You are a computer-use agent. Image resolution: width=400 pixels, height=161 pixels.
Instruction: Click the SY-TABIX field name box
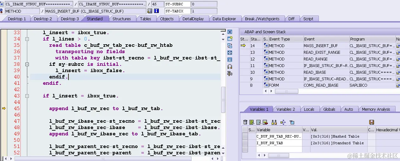pyautogui.click(x=177, y=11)
